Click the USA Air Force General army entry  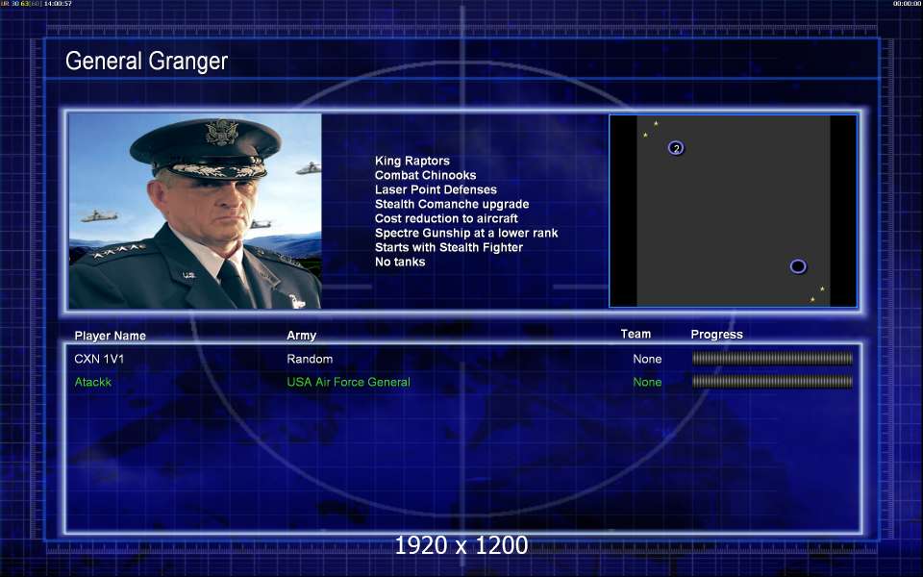click(348, 382)
